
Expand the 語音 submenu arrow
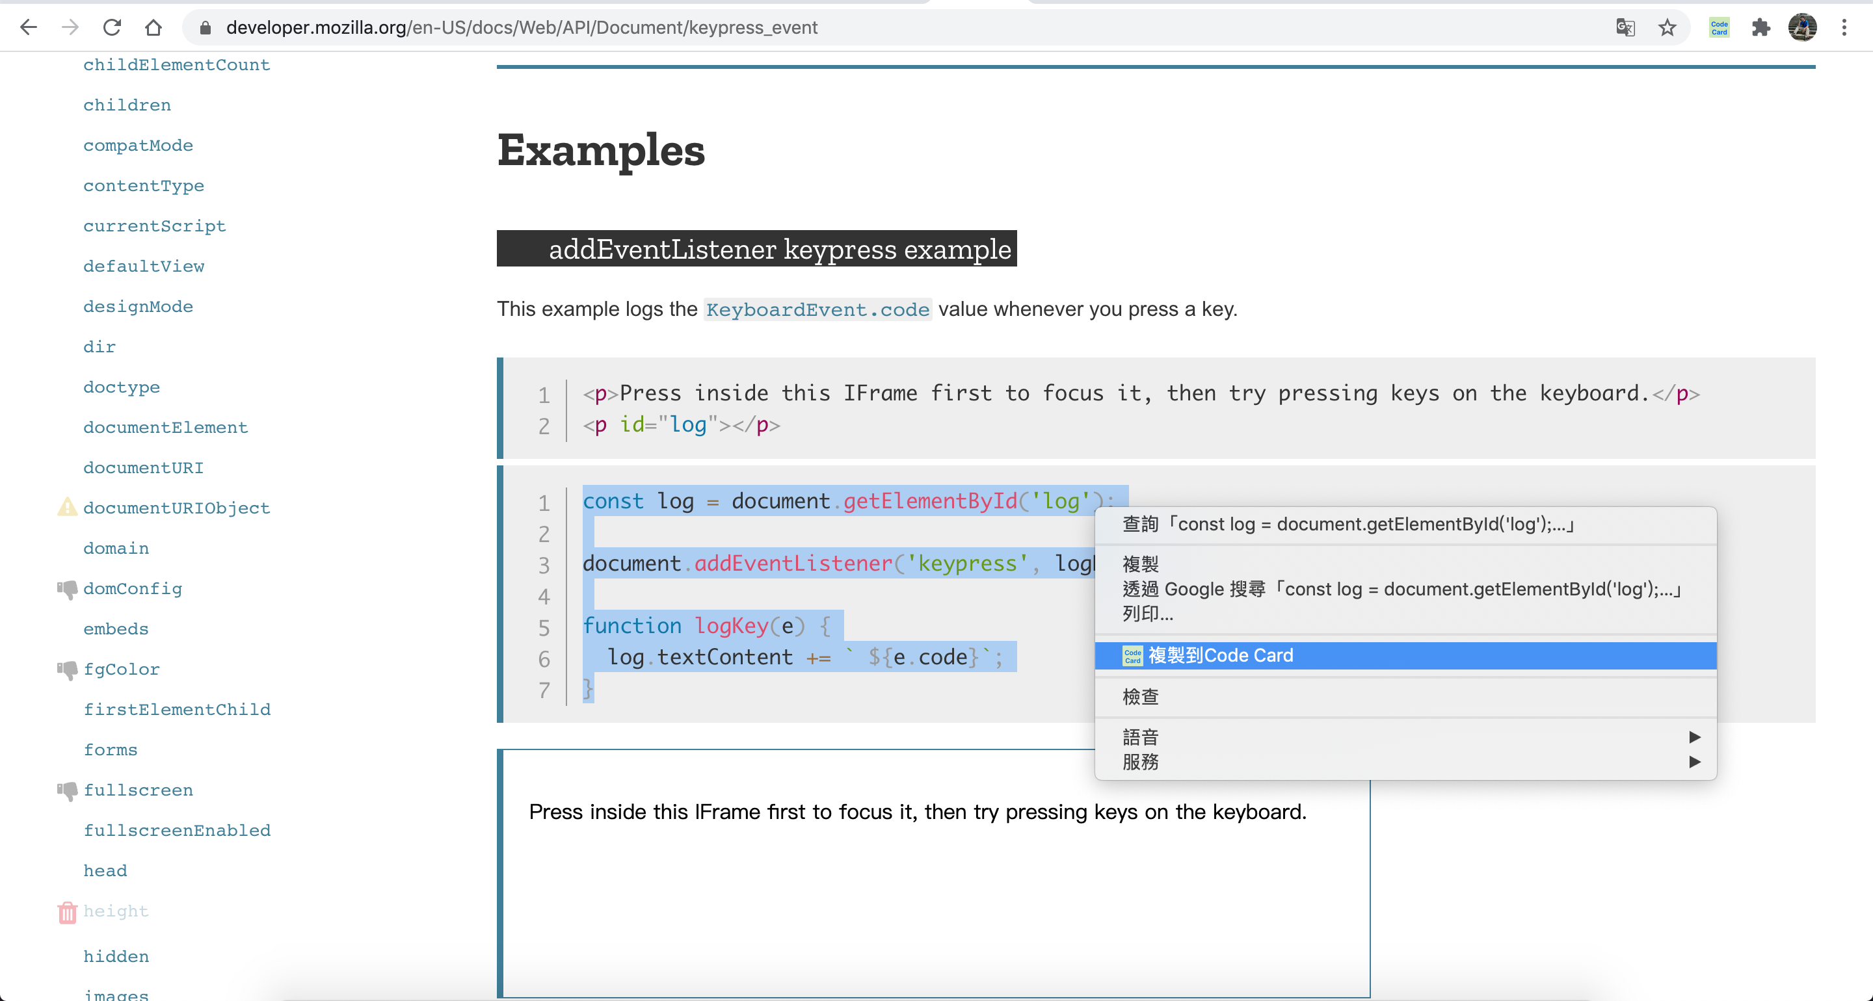pyautogui.click(x=1694, y=737)
